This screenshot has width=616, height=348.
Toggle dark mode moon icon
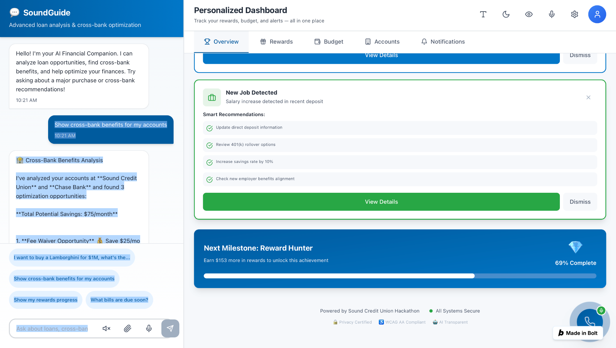point(506,14)
